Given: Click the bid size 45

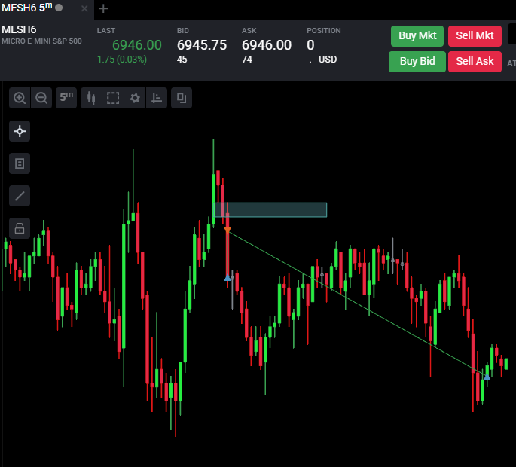Looking at the screenshot, I should [x=182, y=60].
